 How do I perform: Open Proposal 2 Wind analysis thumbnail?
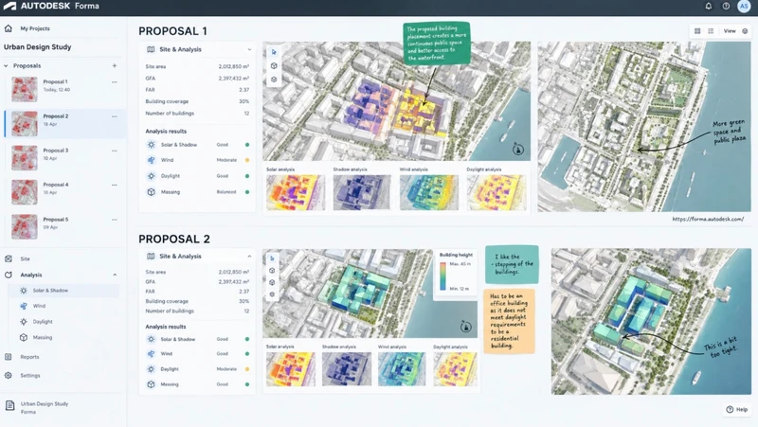coord(402,368)
